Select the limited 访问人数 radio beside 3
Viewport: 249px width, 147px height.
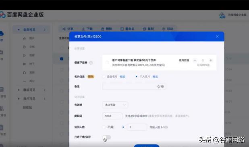tap(123, 127)
